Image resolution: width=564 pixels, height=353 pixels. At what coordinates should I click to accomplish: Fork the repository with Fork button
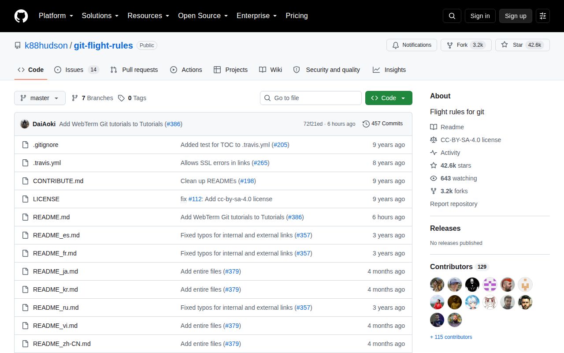click(x=466, y=45)
